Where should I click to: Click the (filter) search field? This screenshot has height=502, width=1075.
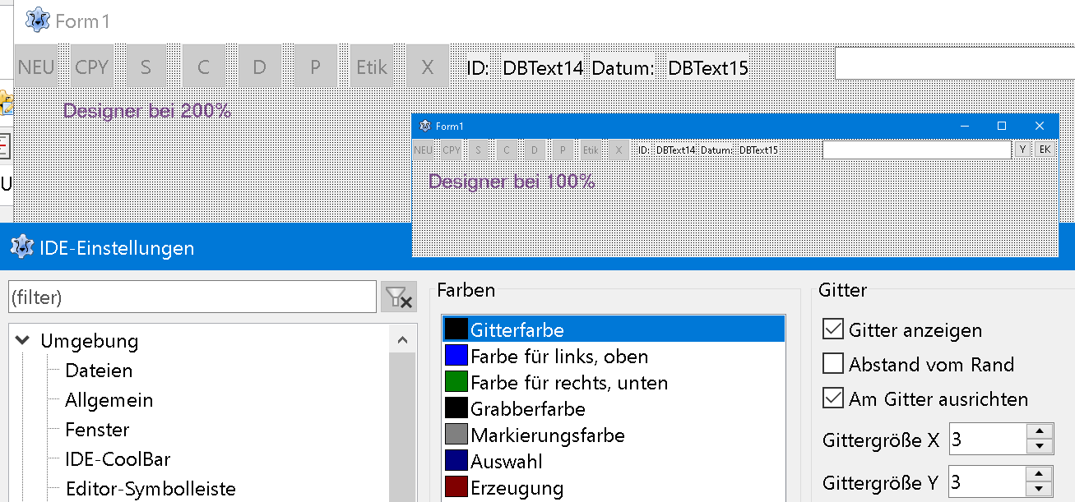pyautogui.click(x=192, y=297)
